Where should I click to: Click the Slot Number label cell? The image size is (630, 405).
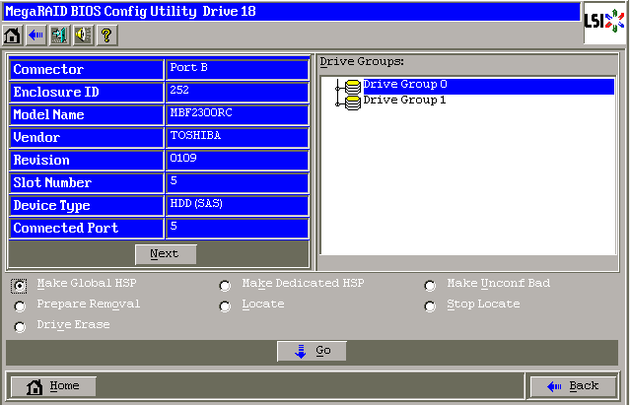coord(87,182)
